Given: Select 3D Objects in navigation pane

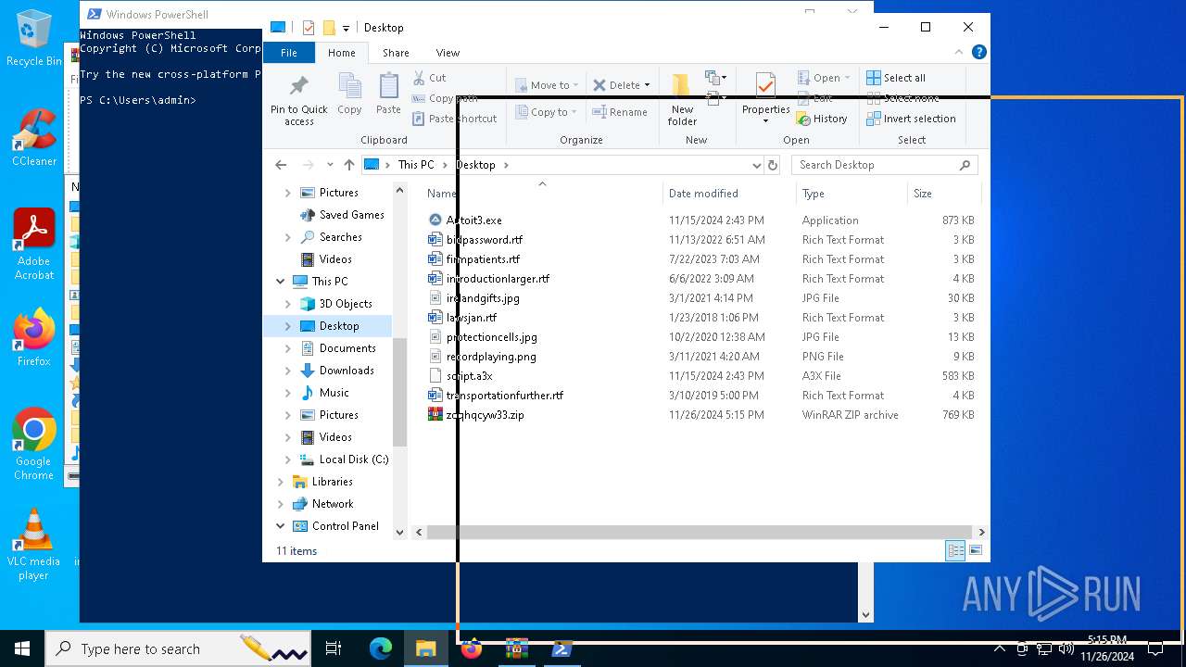Looking at the screenshot, I should [346, 304].
